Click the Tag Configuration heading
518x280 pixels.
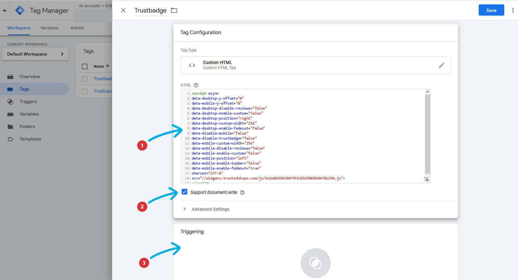201,32
